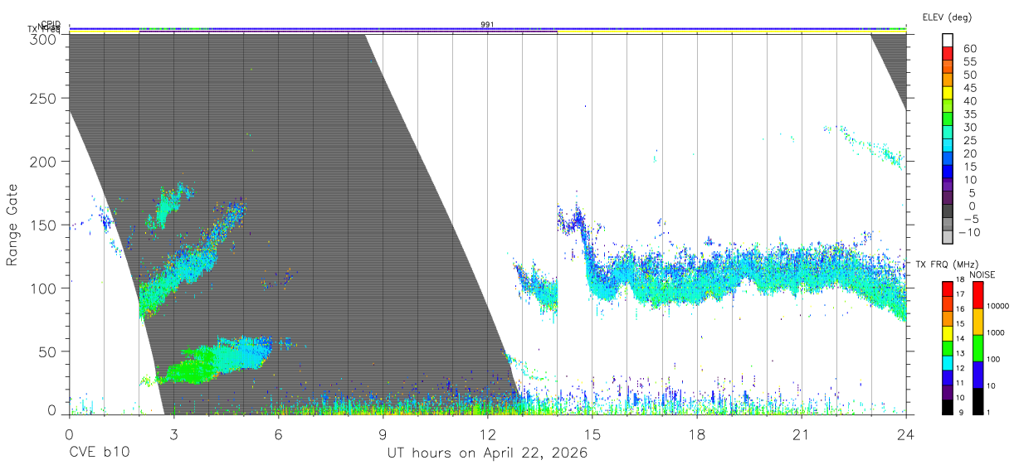Click the 'Range Gate' y-axis label
Viewport: 1019px width, 470px height.
(12, 225)
